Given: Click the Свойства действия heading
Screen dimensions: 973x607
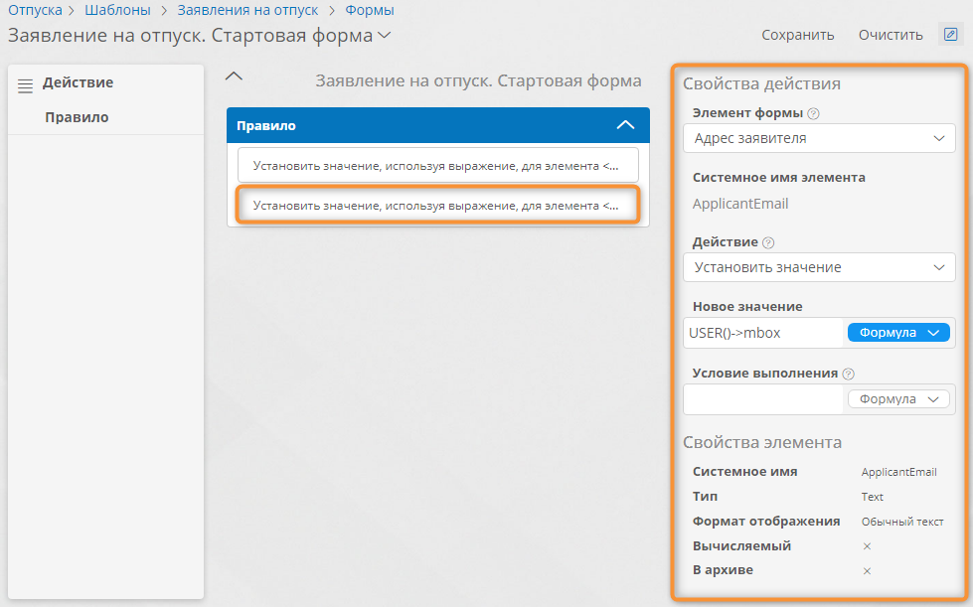Looking at the screenshot, I should 761,83.
